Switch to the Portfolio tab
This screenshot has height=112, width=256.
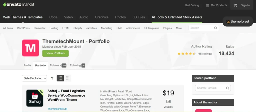(40, 65)
